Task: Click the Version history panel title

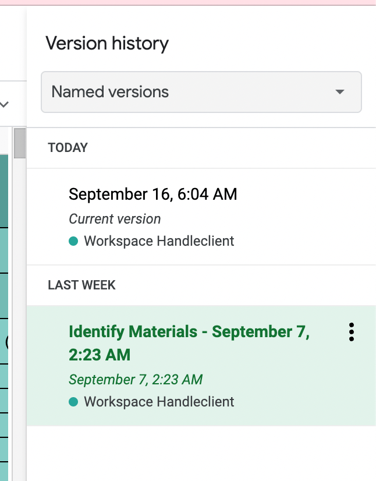Action: point(107,43)
